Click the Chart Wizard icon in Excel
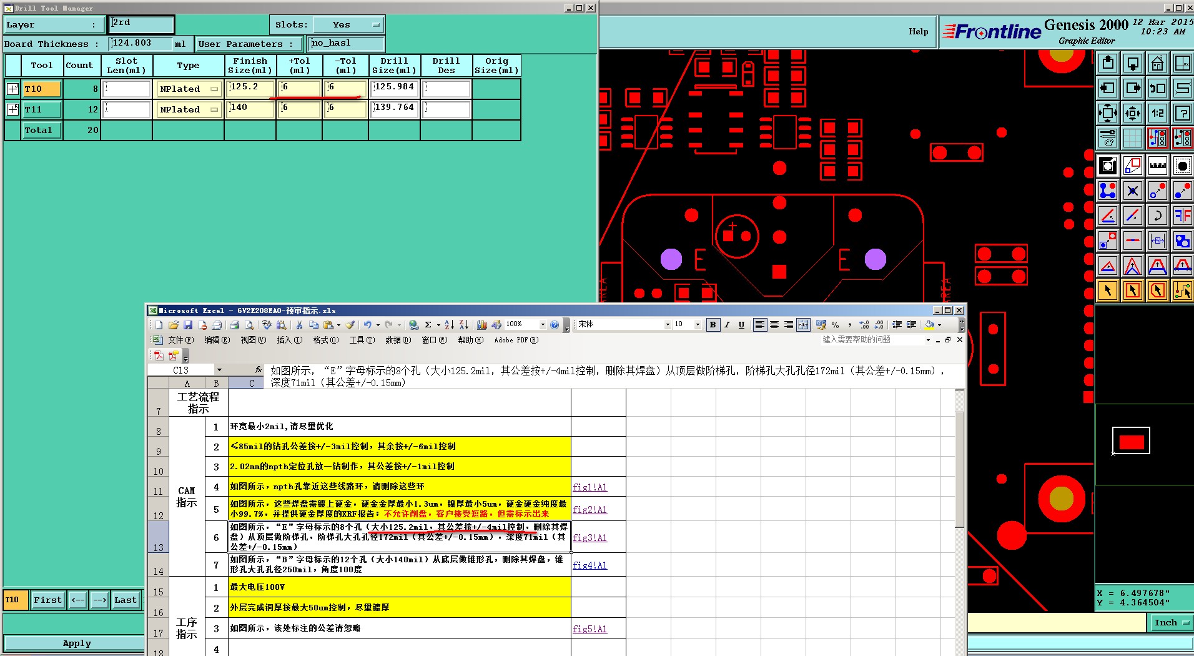The height and width of the screenshot is (656, 1194). pyautogui.click(x=481, y=325)
